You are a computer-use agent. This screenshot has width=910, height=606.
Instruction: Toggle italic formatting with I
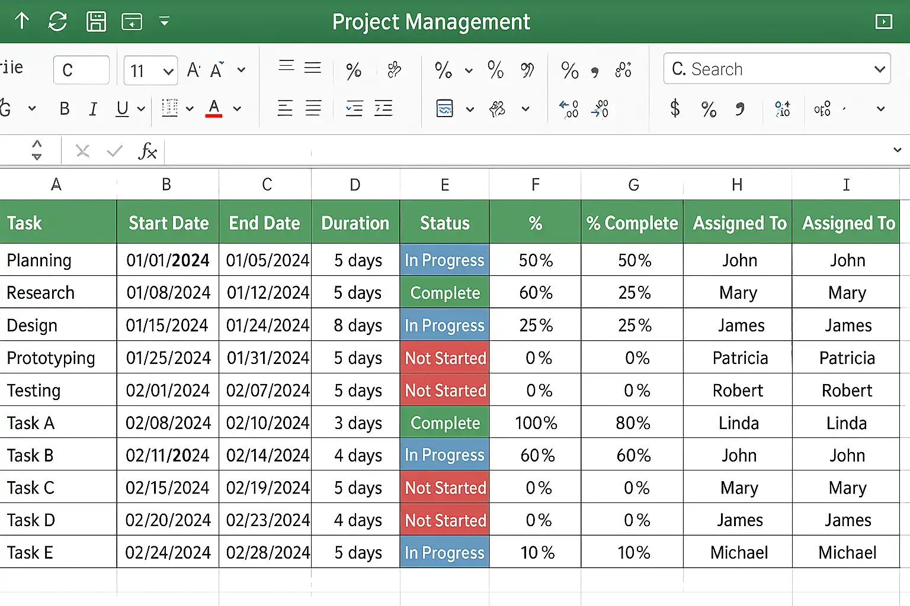coord(93,109)
